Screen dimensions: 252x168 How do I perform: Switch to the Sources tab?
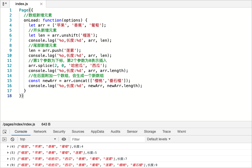coord(78,132)
